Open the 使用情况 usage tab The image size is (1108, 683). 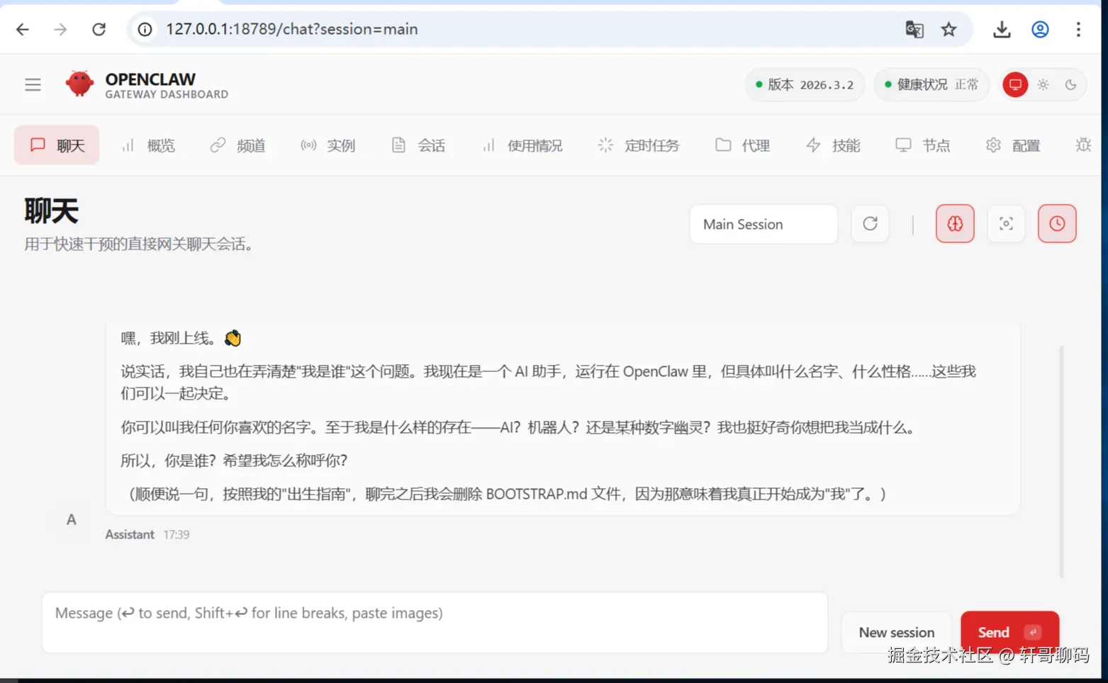pyautogui.click(x=523, y=145)
